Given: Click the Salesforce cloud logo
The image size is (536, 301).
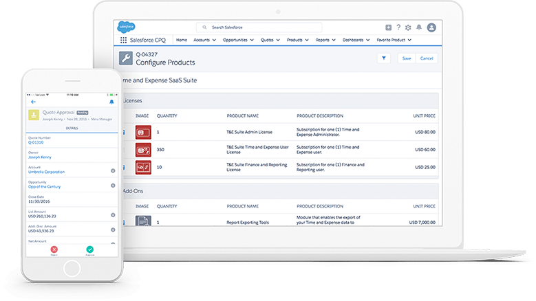Looking at the screenshot, I should click(x=126, y=27).
